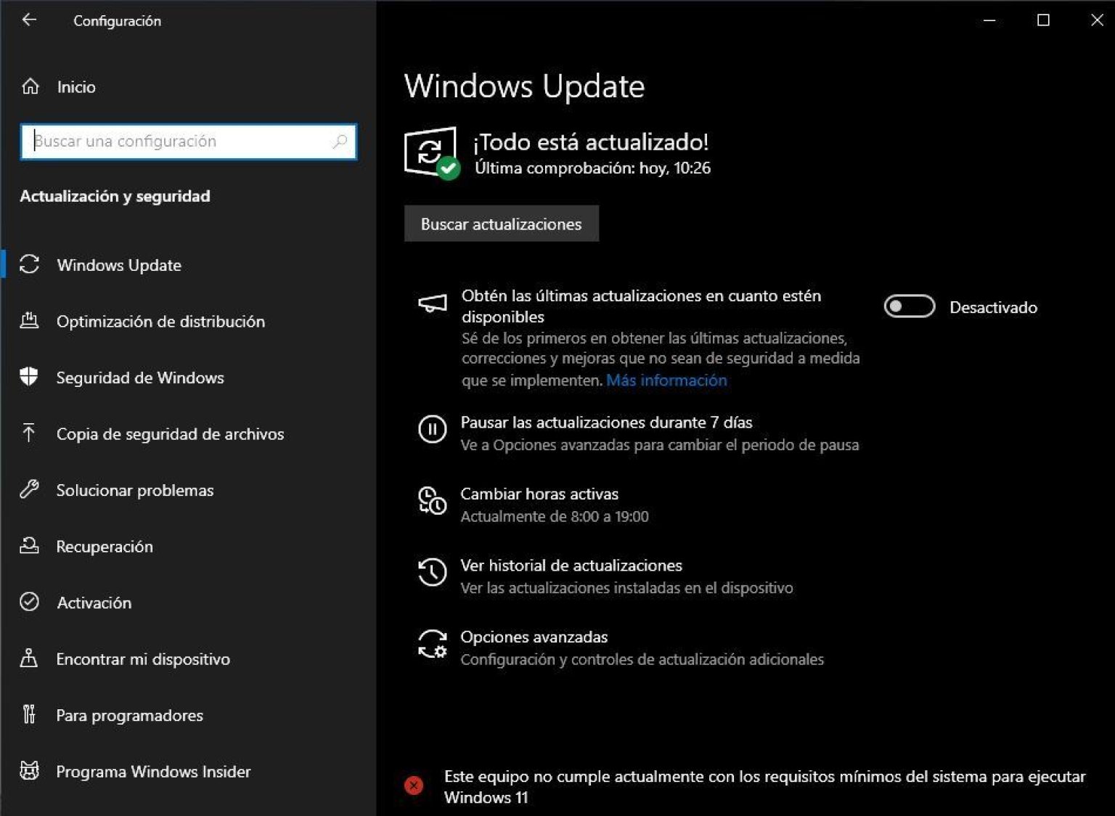Enable the get latest updates toggle
The width and height of the screenshot is (1115, 816).
909,307
